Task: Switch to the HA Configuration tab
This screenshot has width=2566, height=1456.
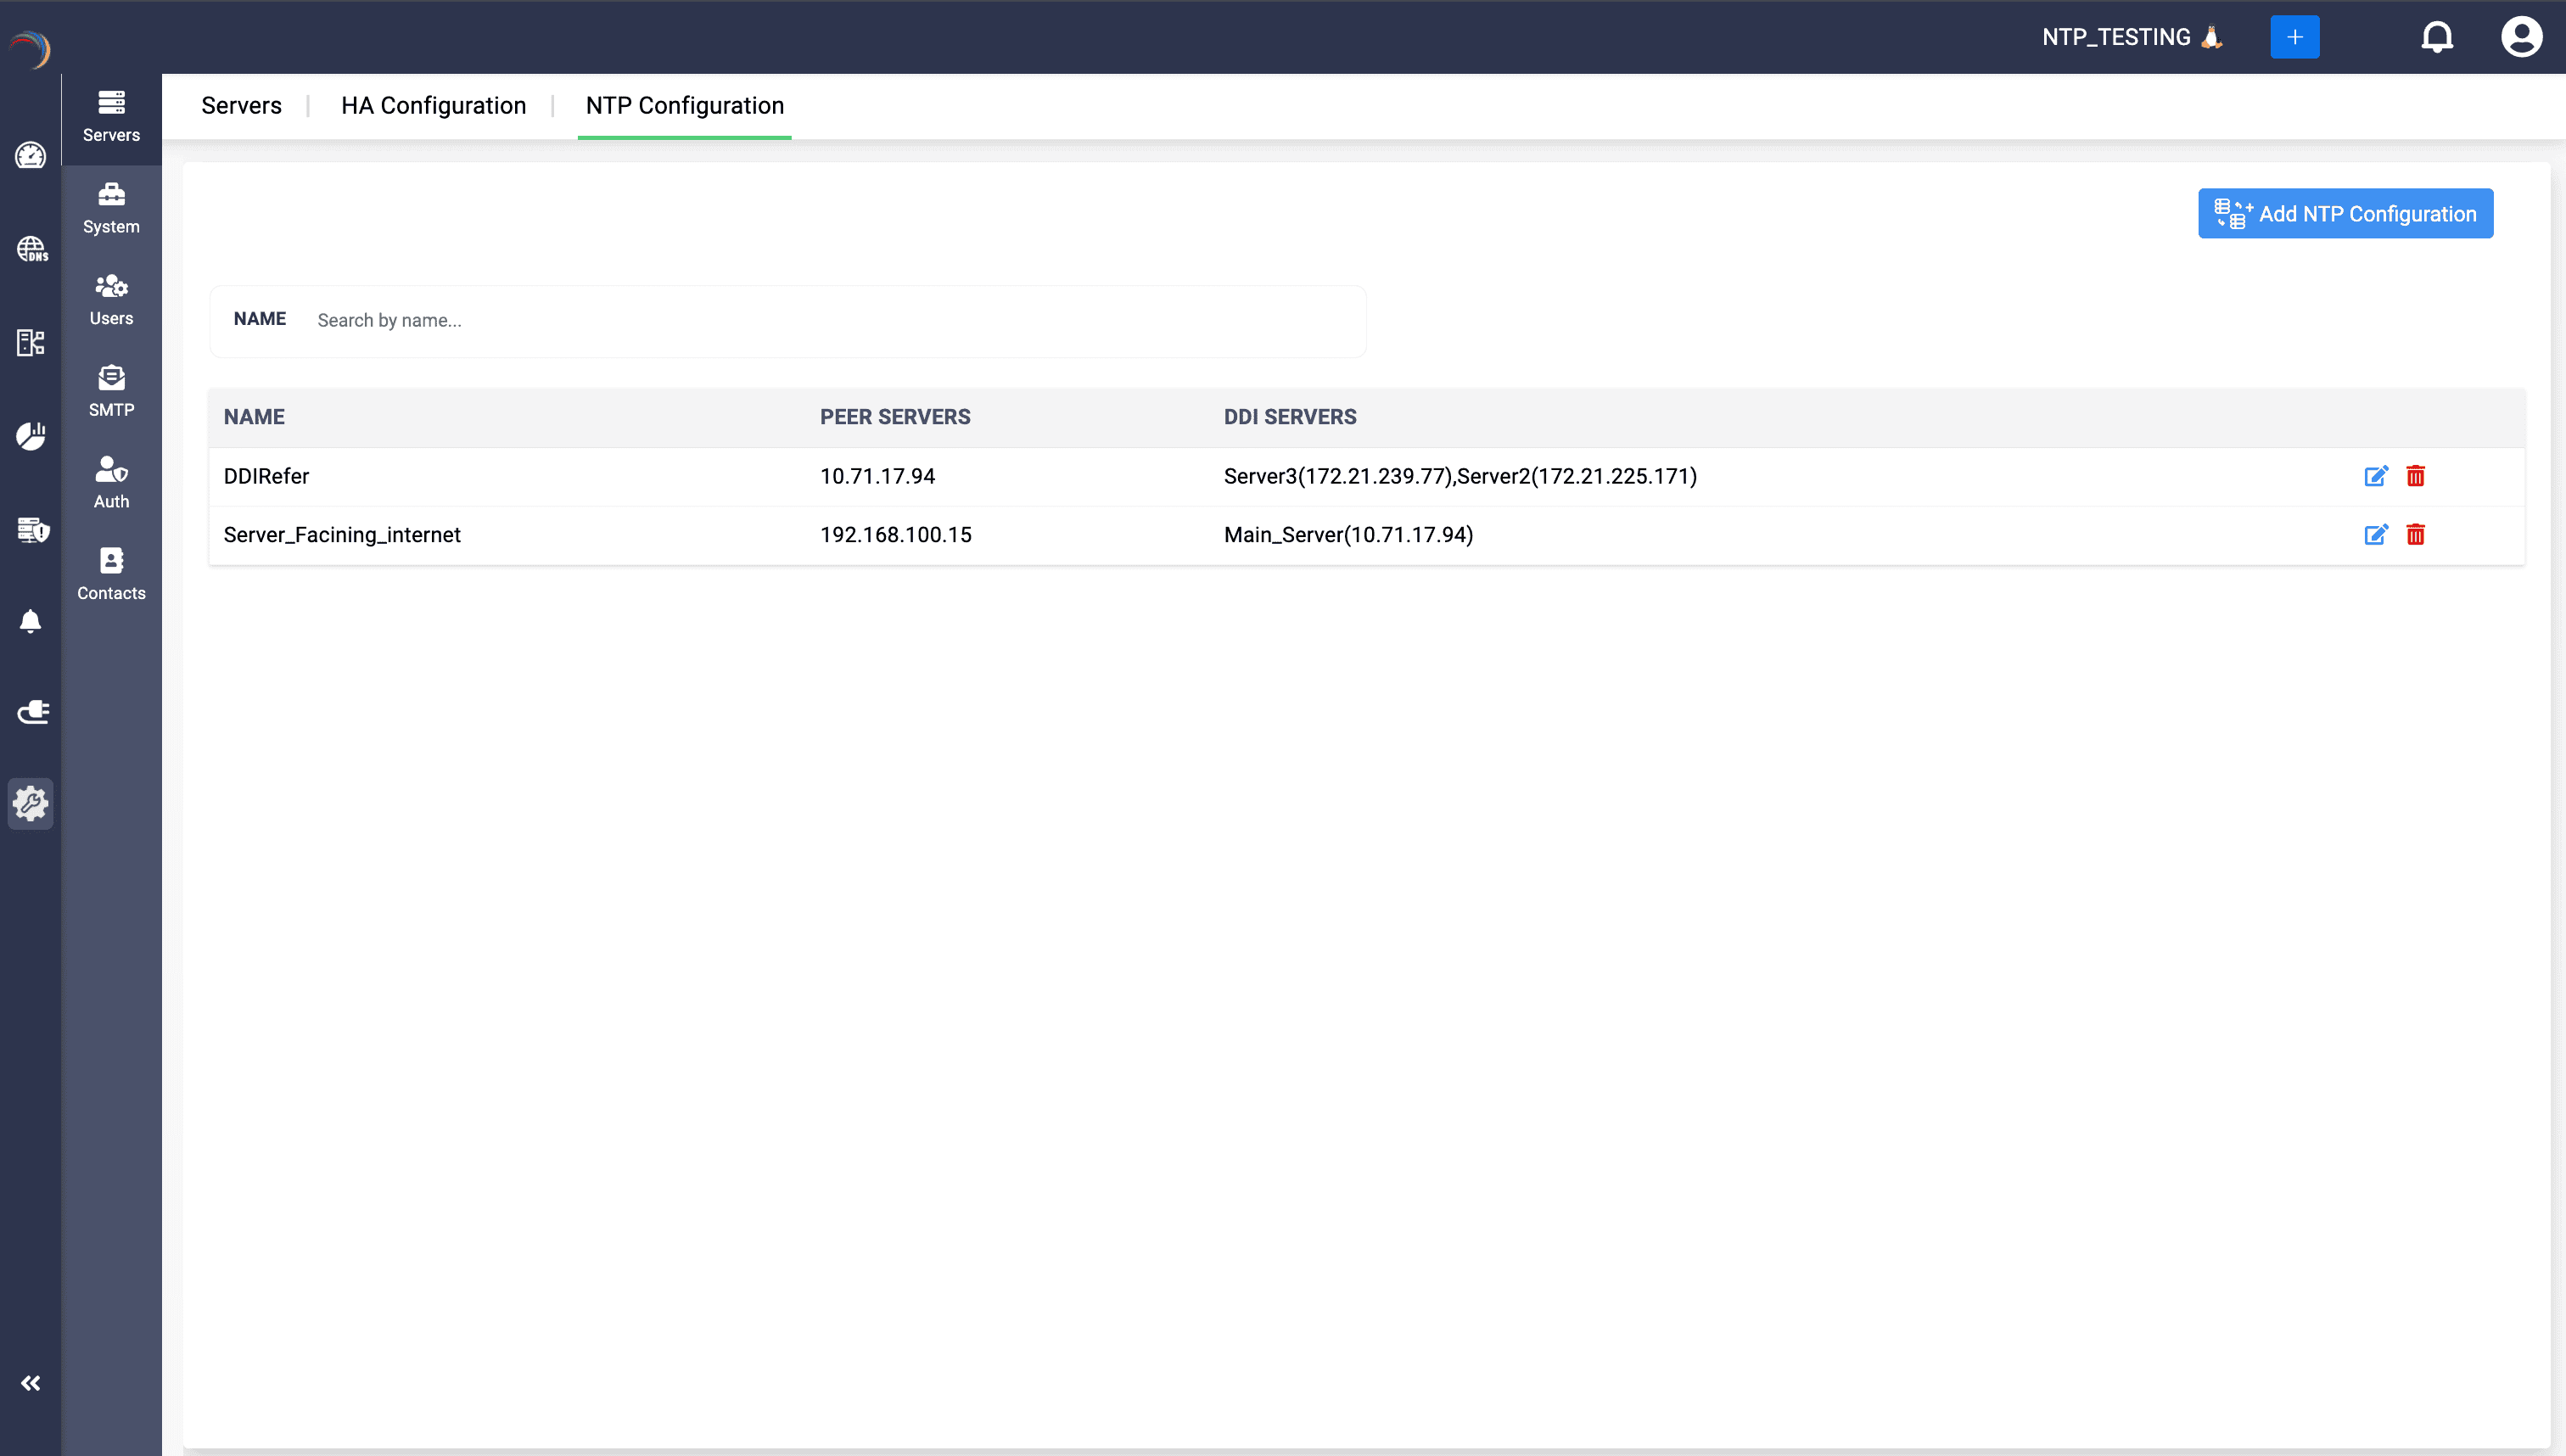Action: click(432, 105)
